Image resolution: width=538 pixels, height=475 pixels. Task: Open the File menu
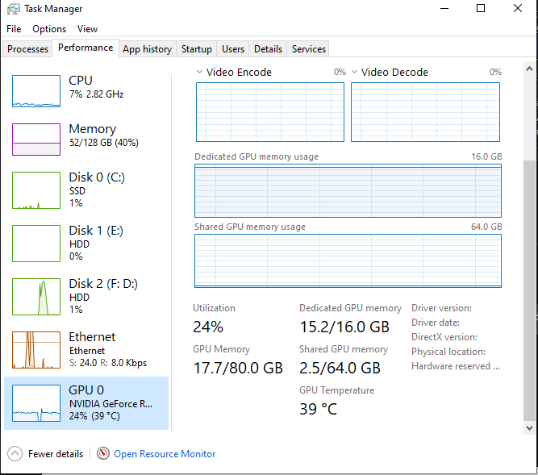[14, 29]
